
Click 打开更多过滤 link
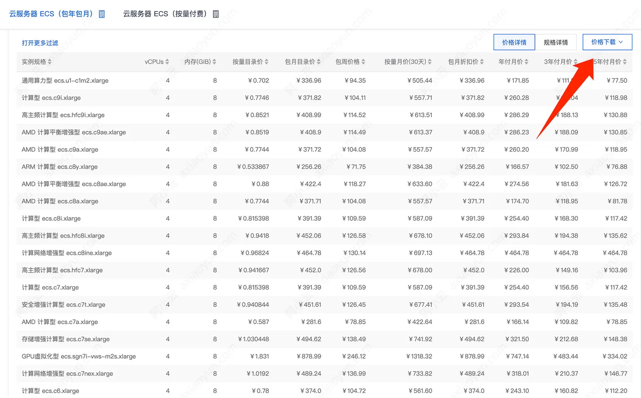[x=40, y=43]
